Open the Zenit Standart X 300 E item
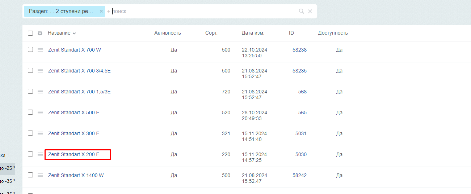The height and width of the screenshot is (194, 471). click(x=74, y=133)
